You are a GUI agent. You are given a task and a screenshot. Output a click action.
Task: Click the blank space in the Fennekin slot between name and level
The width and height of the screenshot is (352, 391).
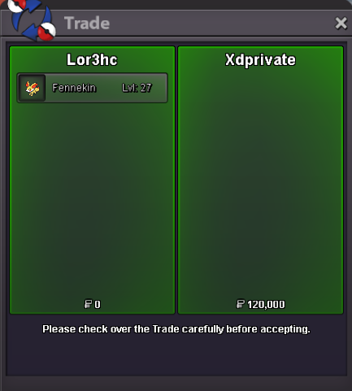click(x=109, y=88)
